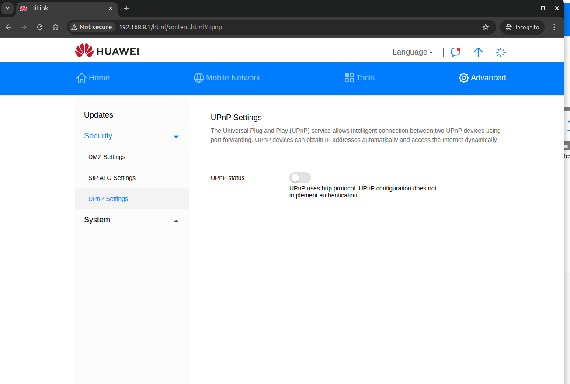Enable the UPnP status toggle
Screen dimensions: 570x384
300,178
